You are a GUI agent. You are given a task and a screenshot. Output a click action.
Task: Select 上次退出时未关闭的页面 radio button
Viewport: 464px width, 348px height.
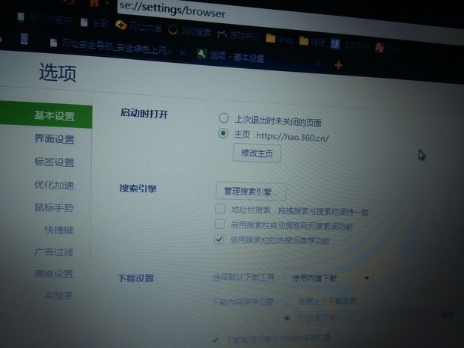224,117
